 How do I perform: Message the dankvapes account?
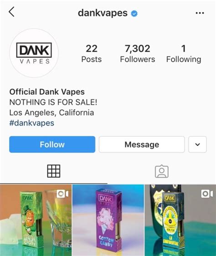pyautogui.click(x=142, y=145)
